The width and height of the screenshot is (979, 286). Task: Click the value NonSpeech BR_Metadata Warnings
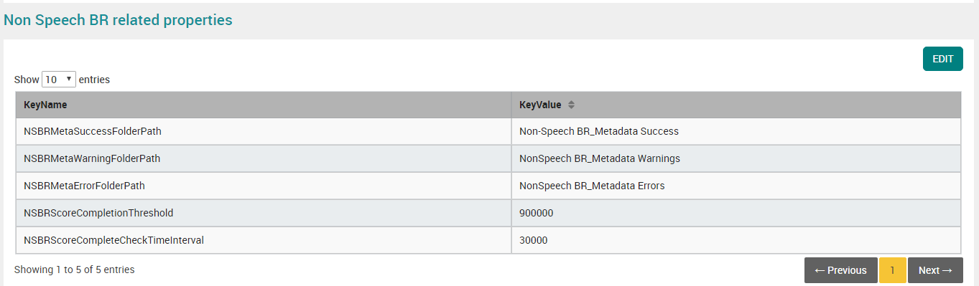point(600,158)
